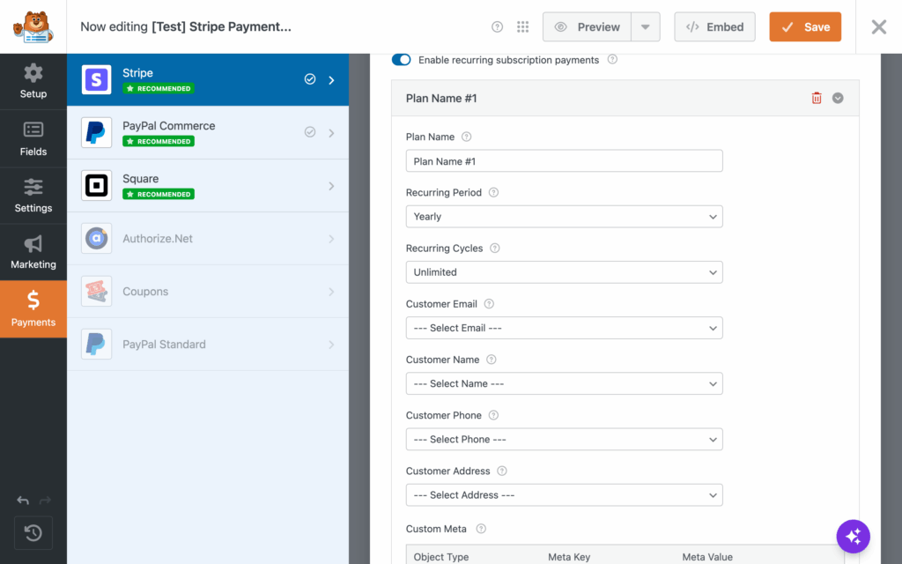Click help icon next to Recurring Cycles

495,249
